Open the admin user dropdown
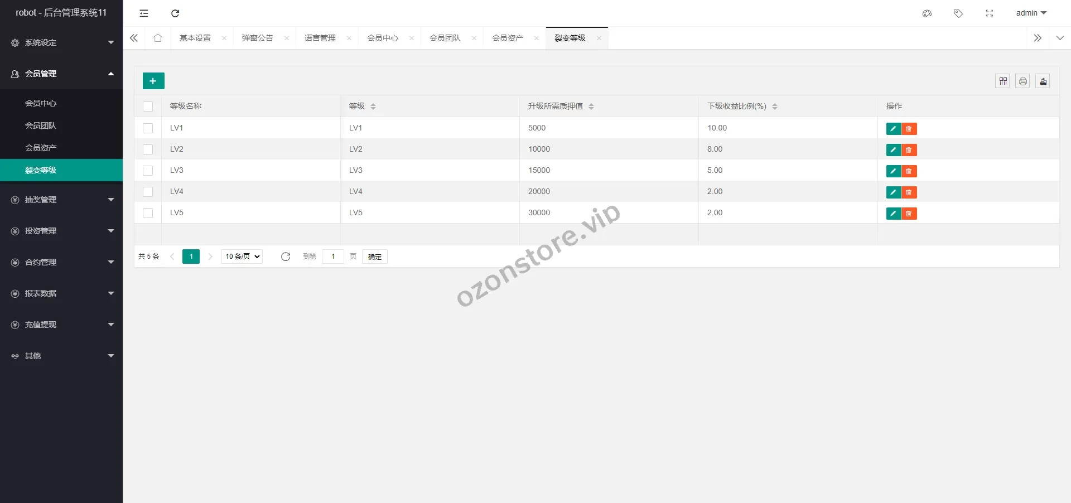 tap(1031, 13)
